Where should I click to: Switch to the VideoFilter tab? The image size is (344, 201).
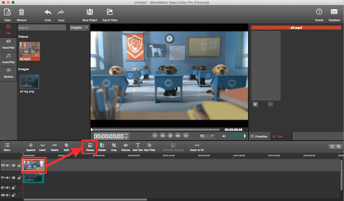pos(8,44)
